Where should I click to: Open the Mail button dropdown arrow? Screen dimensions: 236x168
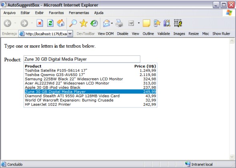point(112,23)
